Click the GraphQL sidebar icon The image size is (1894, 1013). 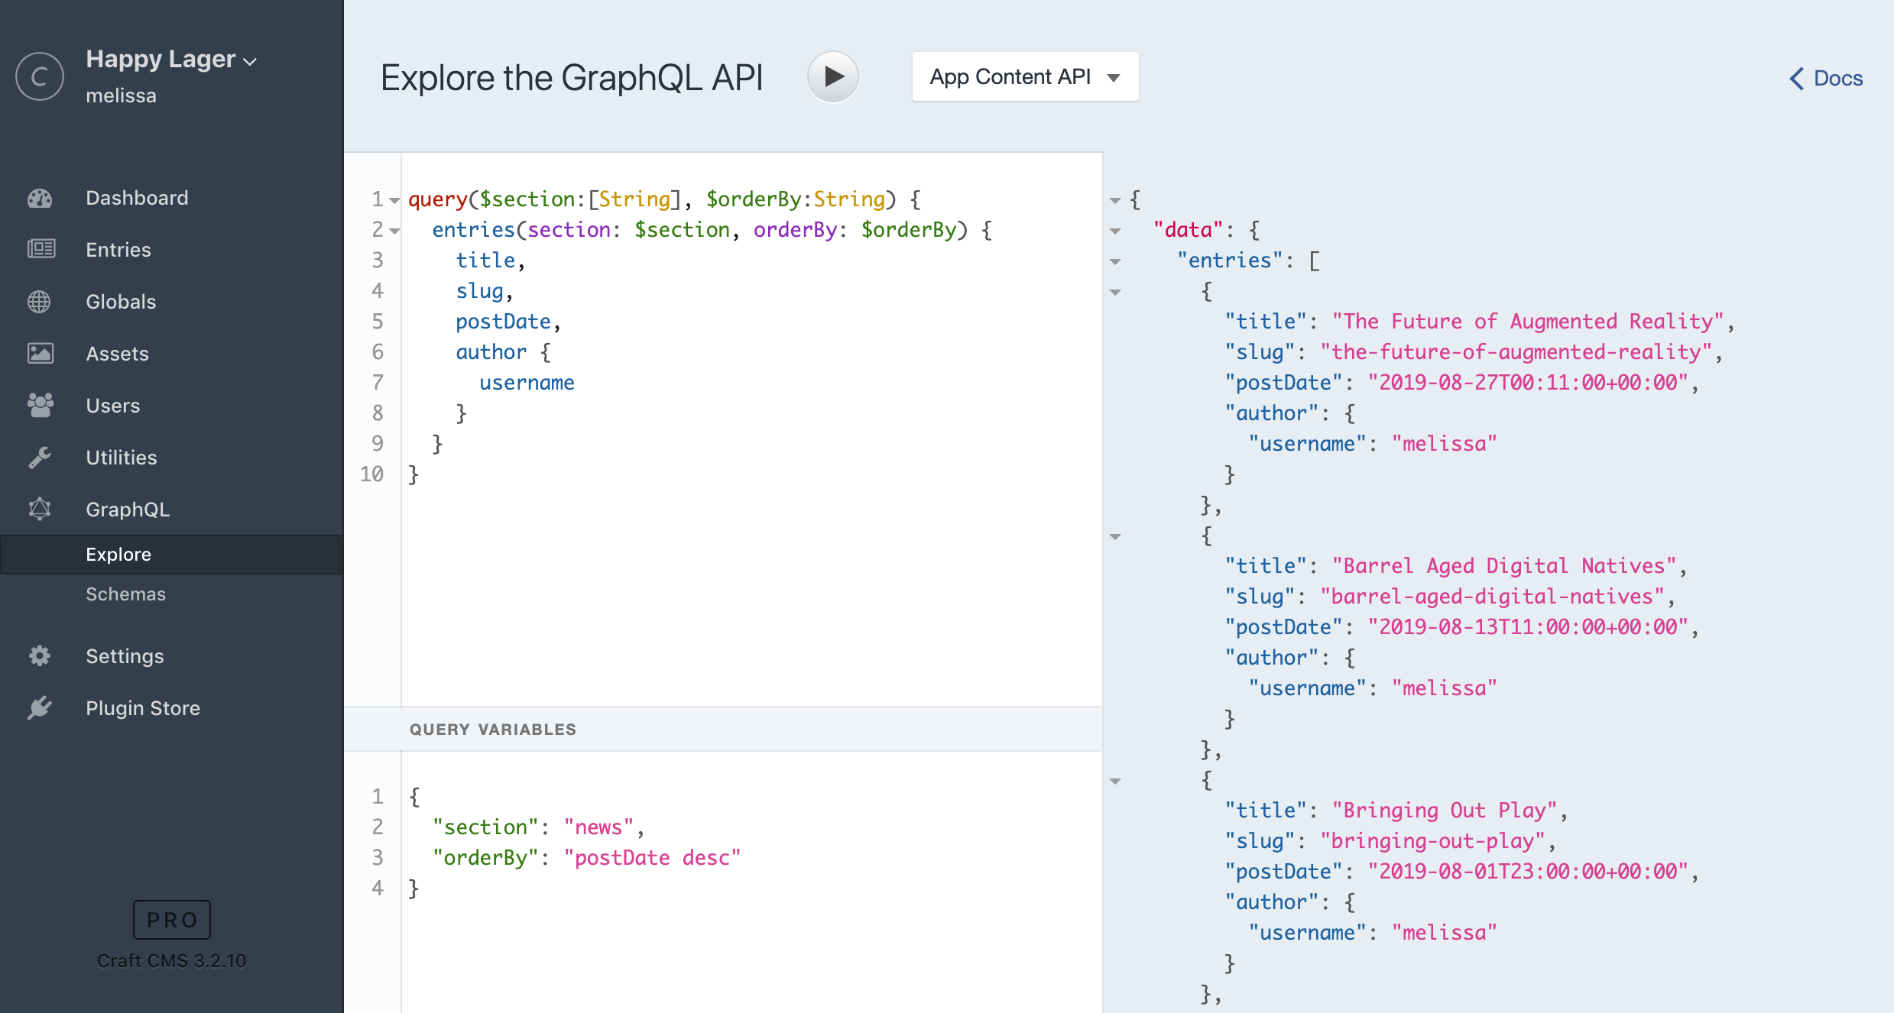40,509
